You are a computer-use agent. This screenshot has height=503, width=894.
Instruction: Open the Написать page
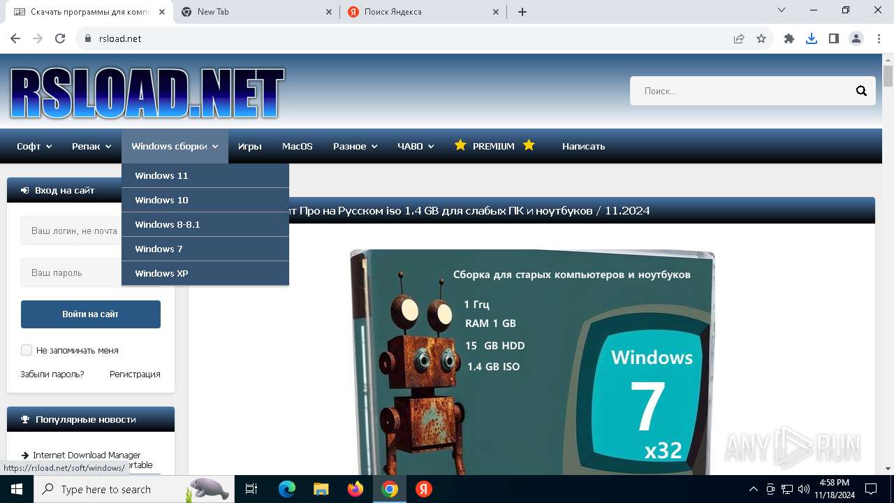[584, 146]
